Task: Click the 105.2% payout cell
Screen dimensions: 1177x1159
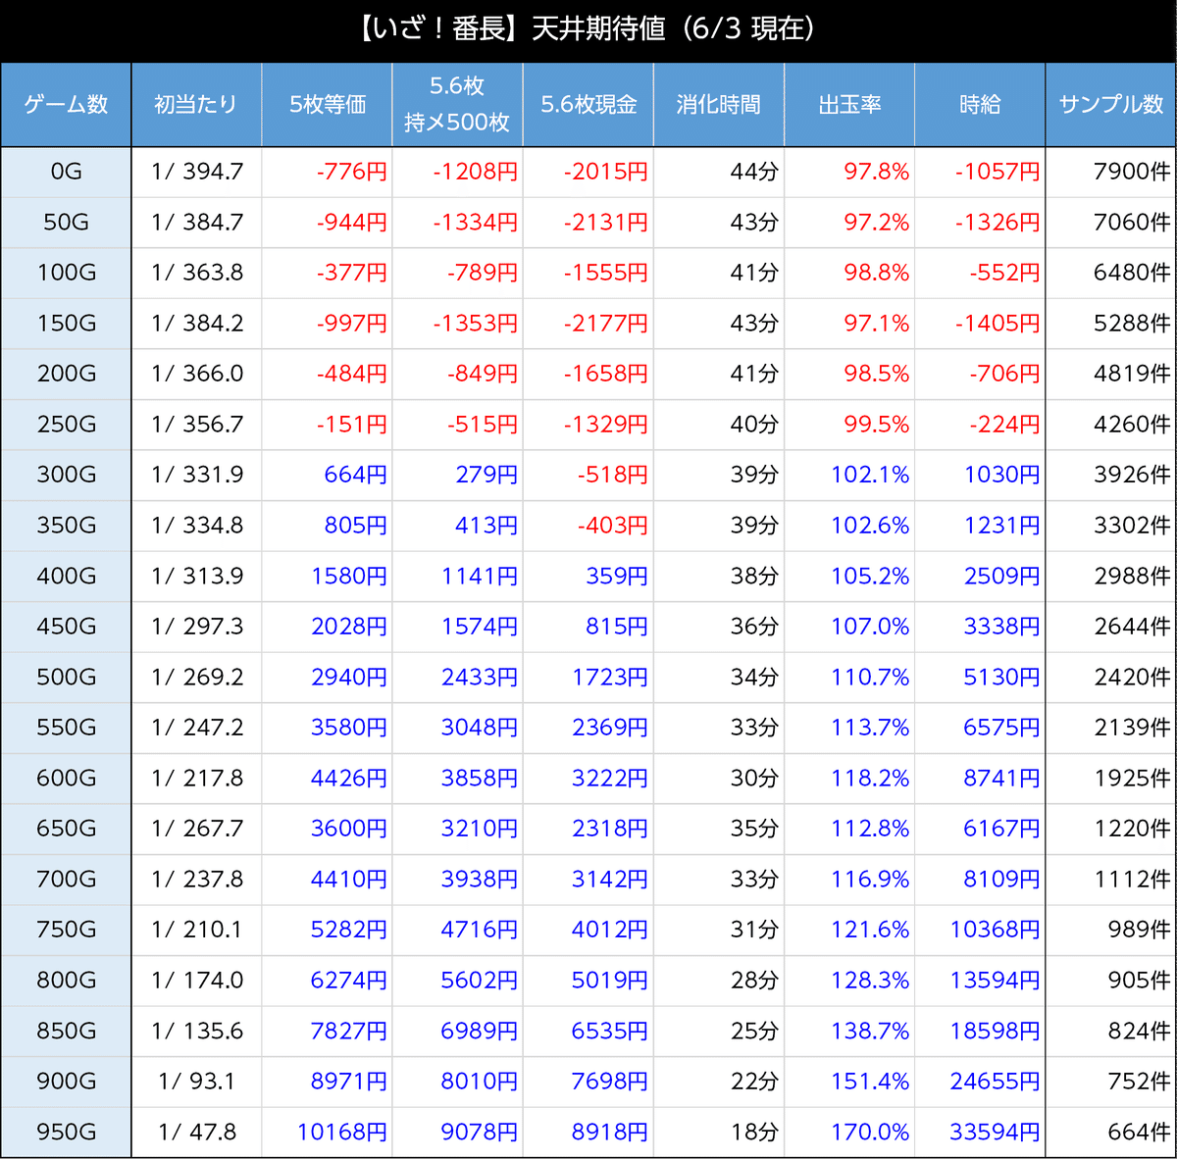Action: [849, 577]
